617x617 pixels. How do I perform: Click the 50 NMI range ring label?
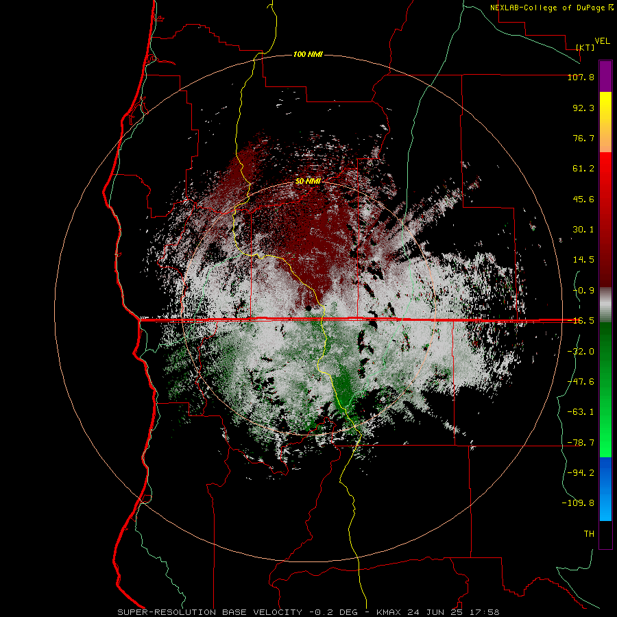coord(308,182)
